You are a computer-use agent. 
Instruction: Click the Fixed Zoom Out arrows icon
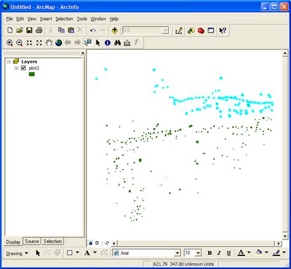pyautogui.click(x=39, y=43)
